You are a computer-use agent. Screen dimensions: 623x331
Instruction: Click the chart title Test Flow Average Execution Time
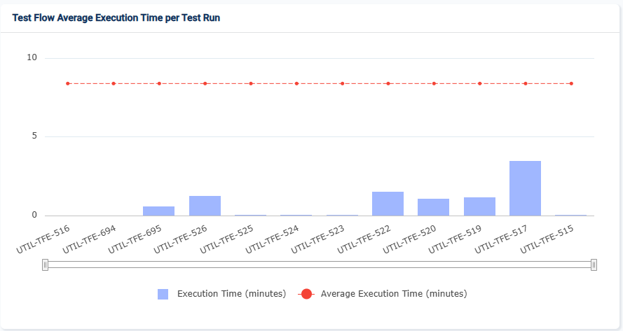[x=116, y=17]
